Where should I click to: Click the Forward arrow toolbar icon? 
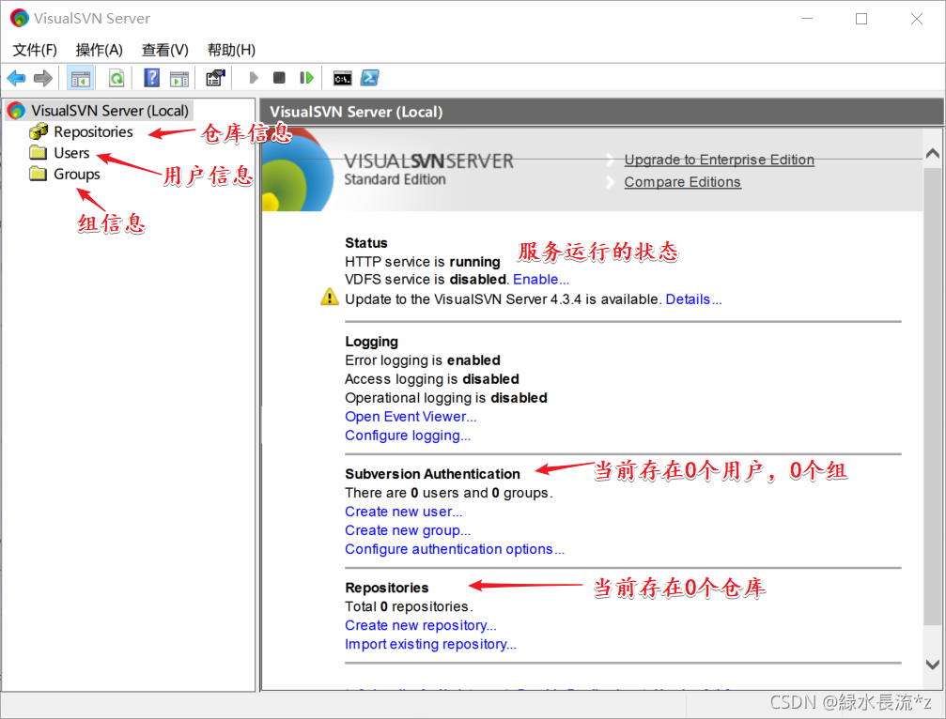click(x=43, y=78)
